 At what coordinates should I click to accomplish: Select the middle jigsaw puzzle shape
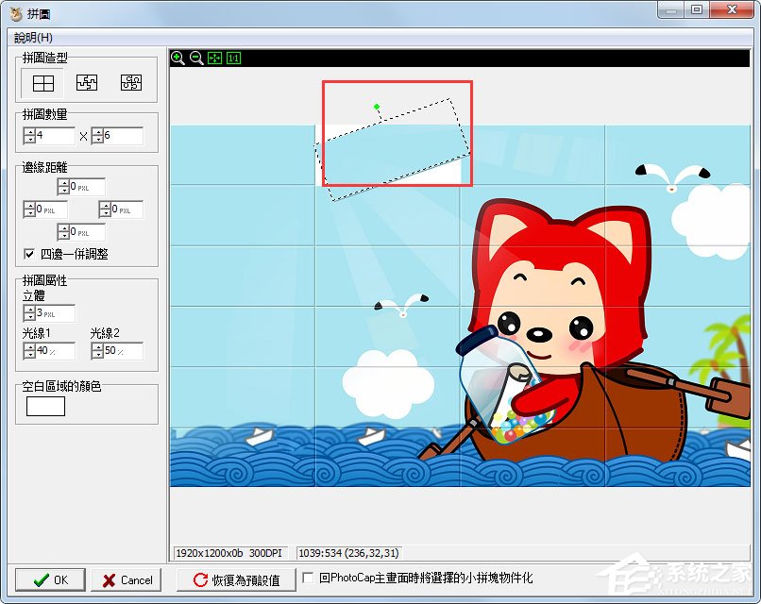(87, 83)
